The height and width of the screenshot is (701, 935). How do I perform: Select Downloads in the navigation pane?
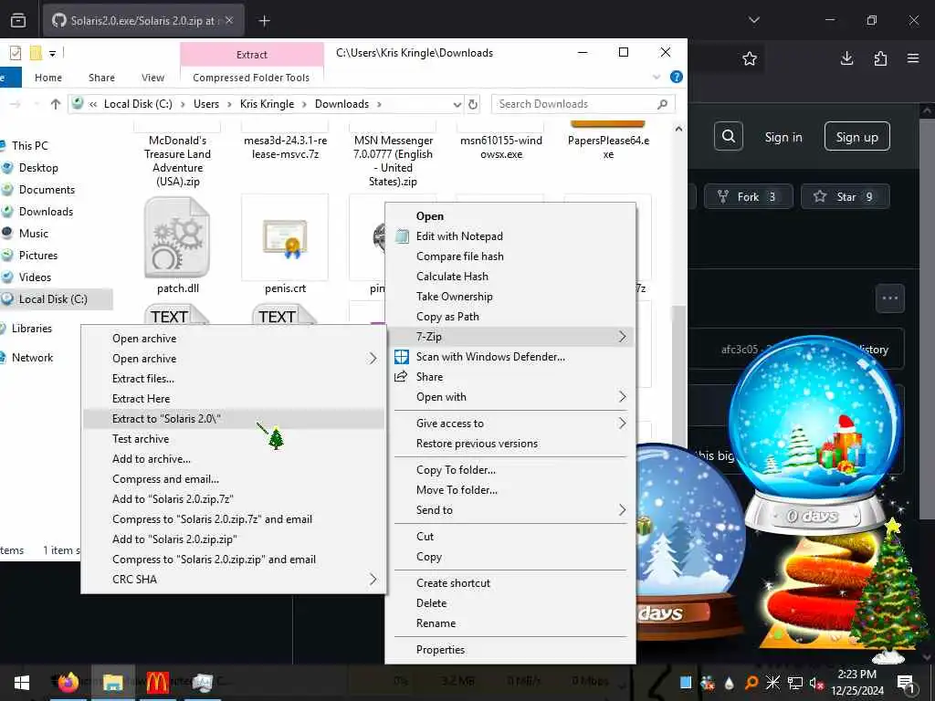tap(46, 212)
